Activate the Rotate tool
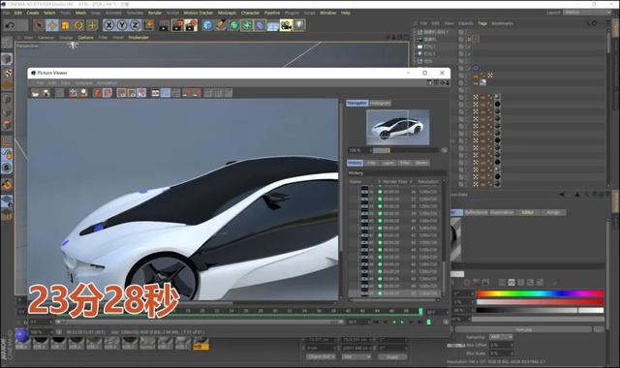Screen dimensions: 620x368 pos(78,25)
